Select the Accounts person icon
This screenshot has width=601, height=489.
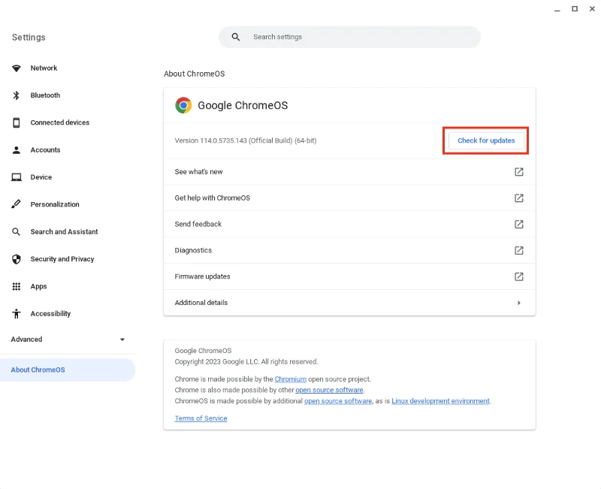16,149
